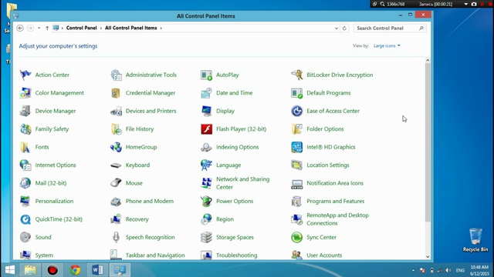Screen dimensions: 494x277
Task: Open File Explorer from the taskbar
Action: [x=30, y=270]
